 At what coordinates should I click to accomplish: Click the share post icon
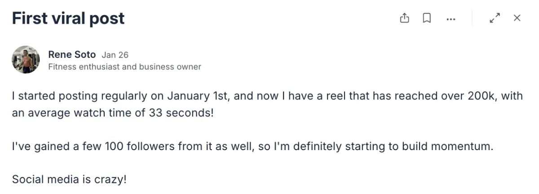coord(405,18)
